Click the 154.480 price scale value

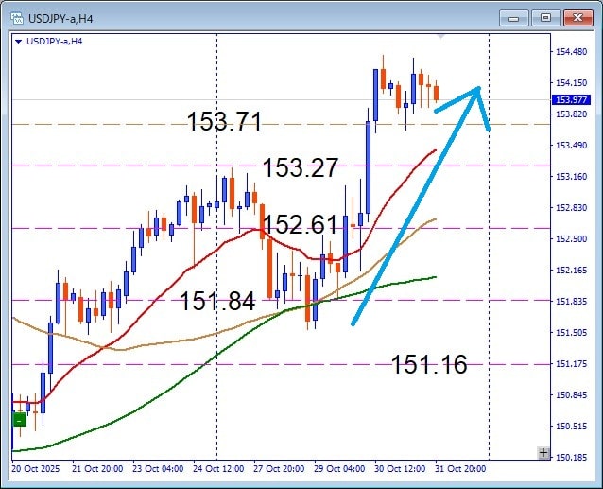point(571,52)
